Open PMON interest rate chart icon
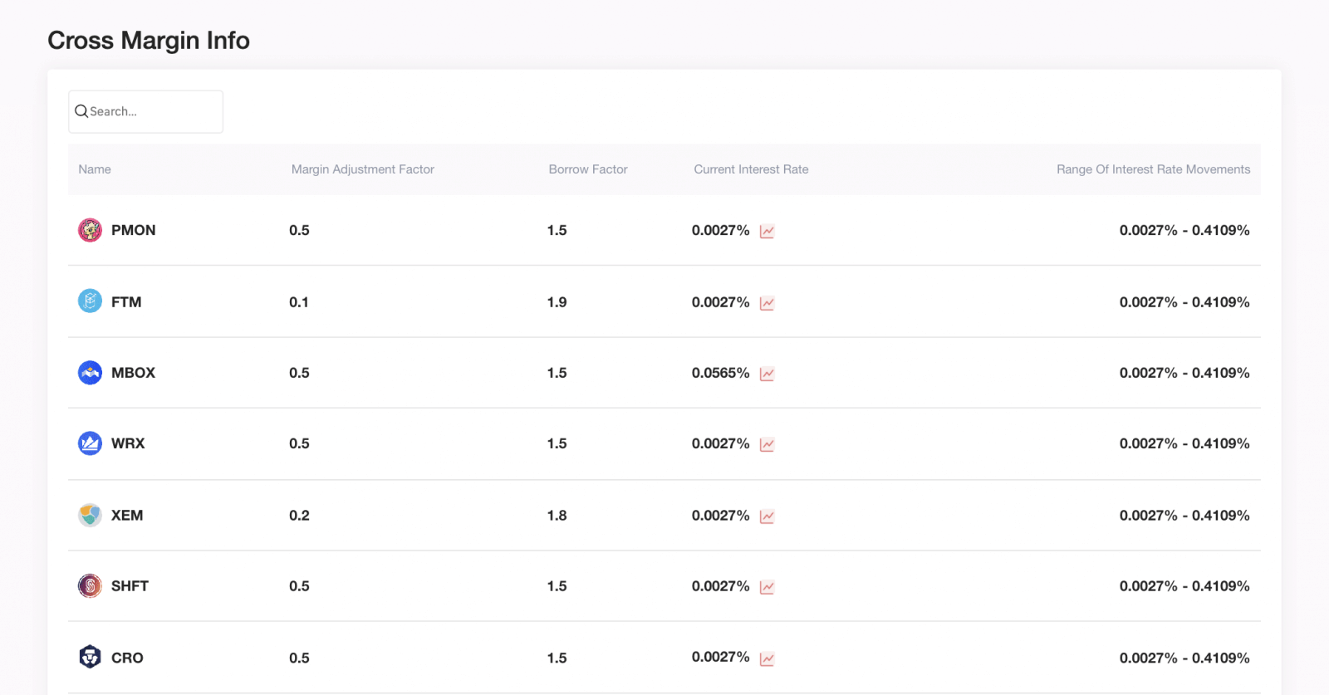Screen dimensions: 1329x695 tap(767, 232)
